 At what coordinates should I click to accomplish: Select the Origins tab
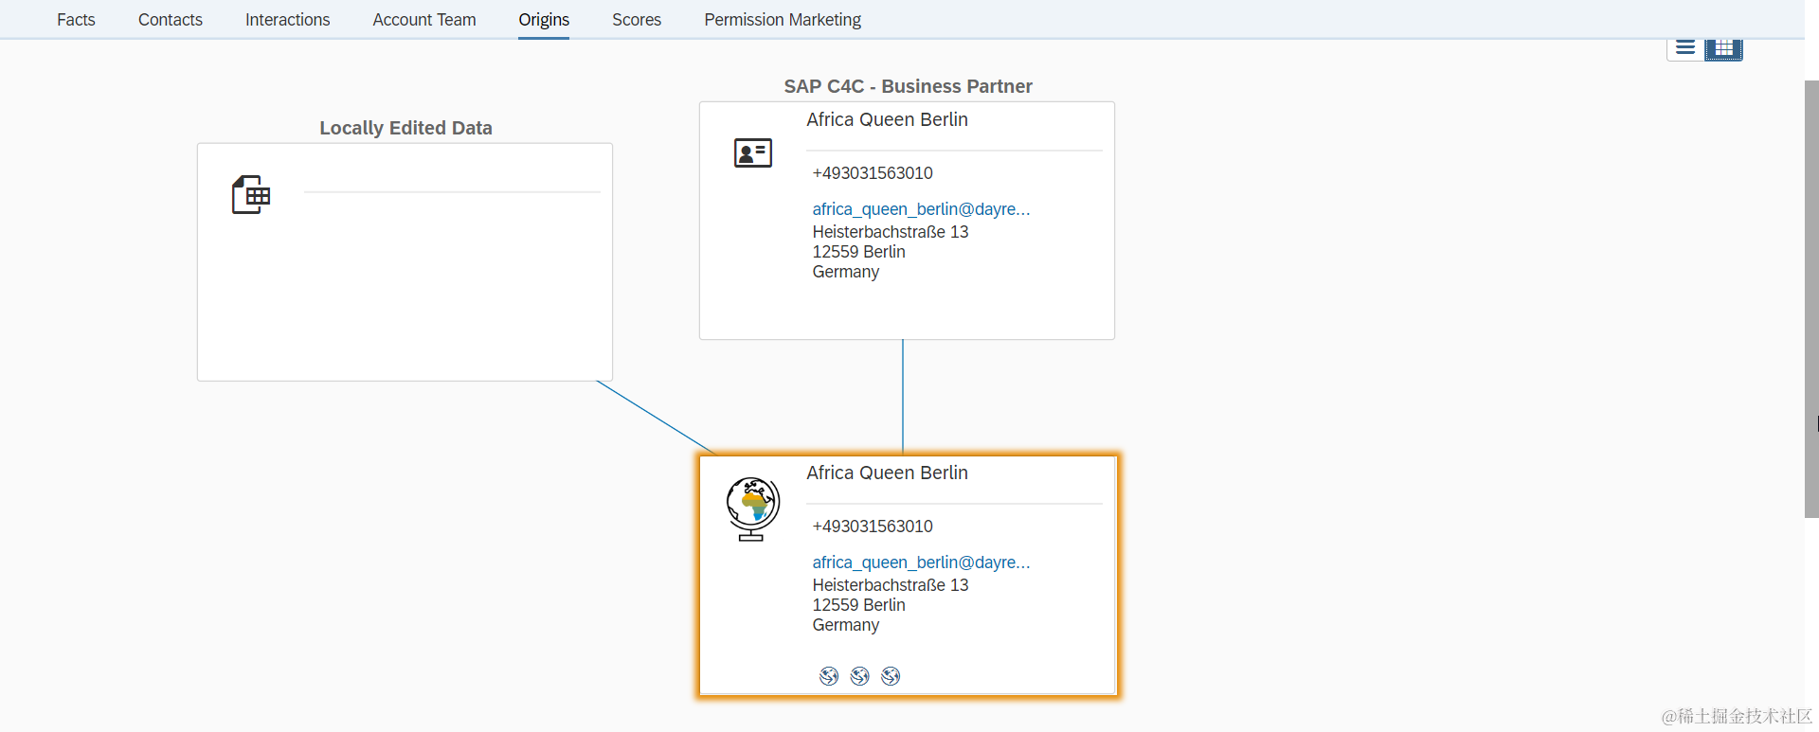point(544,20)
